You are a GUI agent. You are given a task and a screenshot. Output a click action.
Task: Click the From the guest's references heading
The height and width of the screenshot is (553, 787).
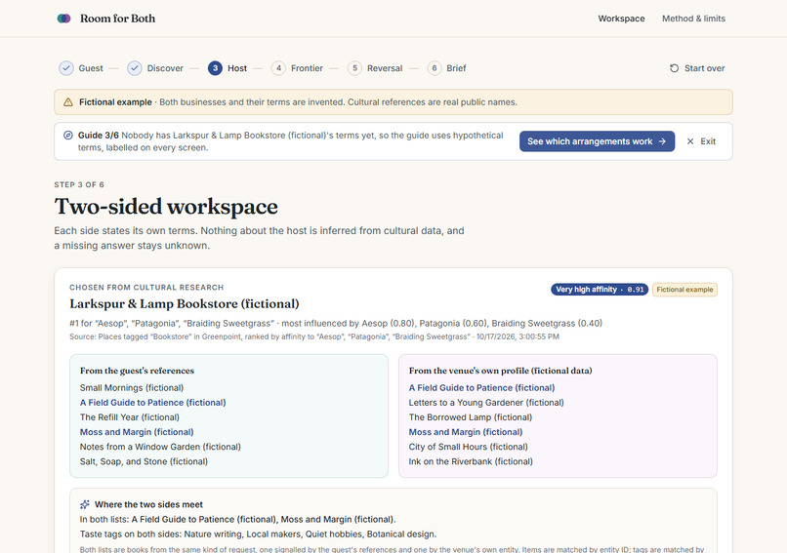(x=137, y=371)
